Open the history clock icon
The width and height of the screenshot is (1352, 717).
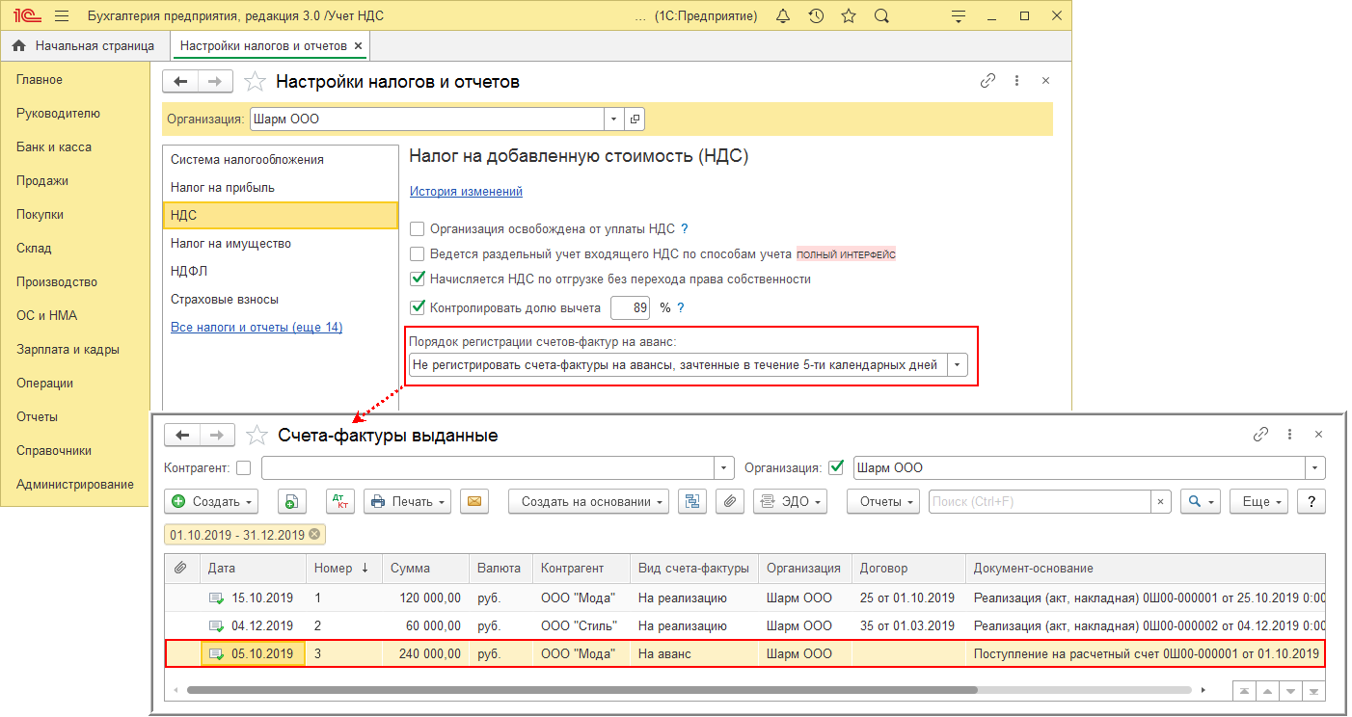[x=816, y=16]
